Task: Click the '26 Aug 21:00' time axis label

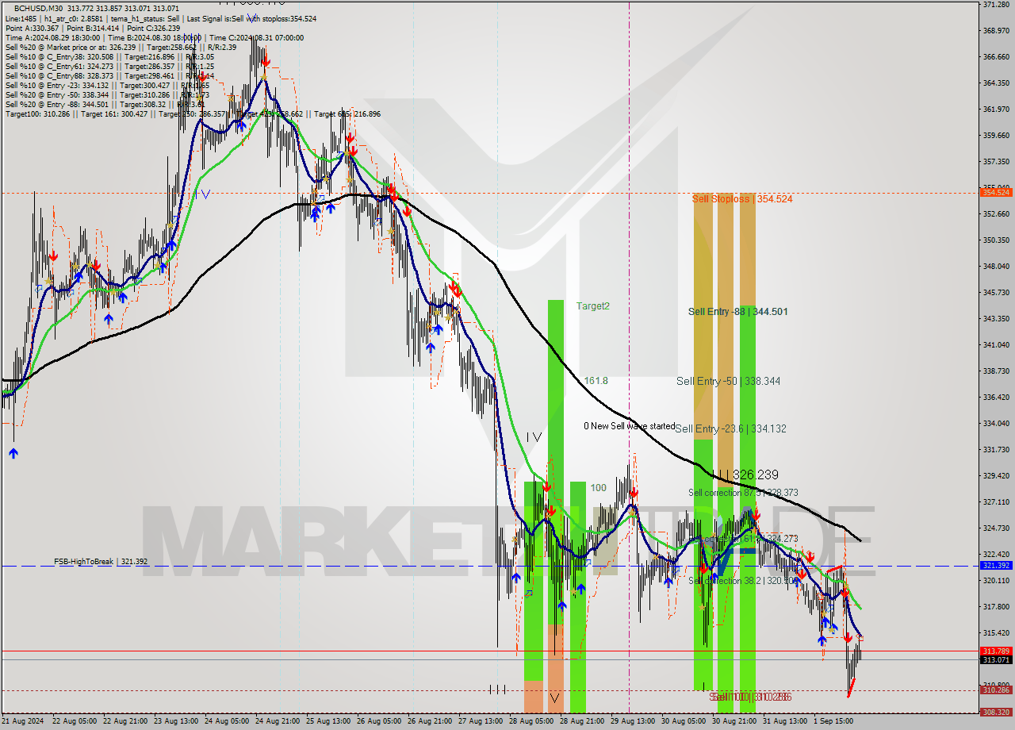Action: click(x=428, y=721)
